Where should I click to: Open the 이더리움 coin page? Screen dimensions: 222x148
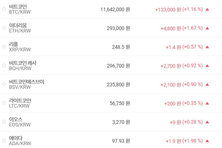pyautogui.click(x=18, y=25)
